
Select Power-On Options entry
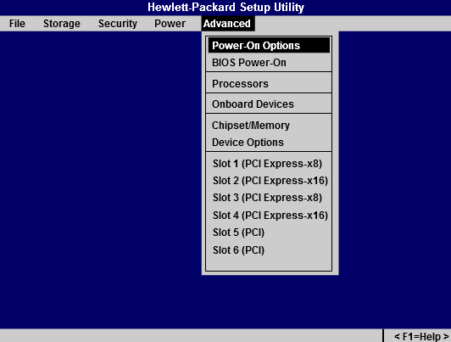[x=269, y=46]
